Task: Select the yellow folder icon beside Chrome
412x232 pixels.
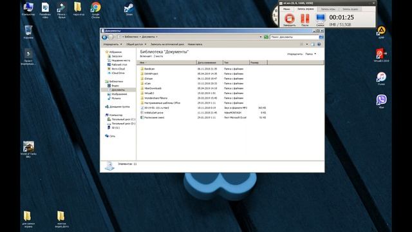Action: 79,9
